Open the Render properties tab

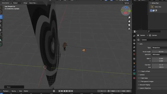[134, 40]
